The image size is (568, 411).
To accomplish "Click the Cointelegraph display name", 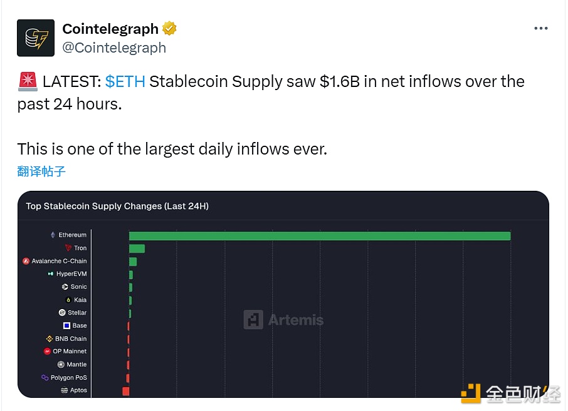I will pyautogui.click(x=110, y=29).
